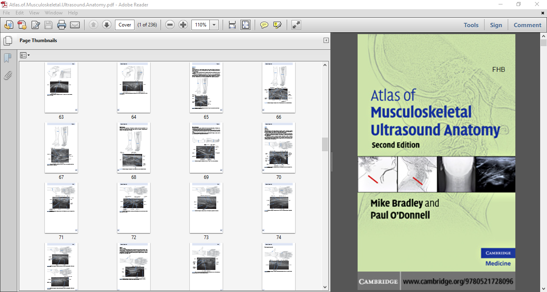
Task: Select the page 67 thumbnail
Action: (x=61, y=148)
